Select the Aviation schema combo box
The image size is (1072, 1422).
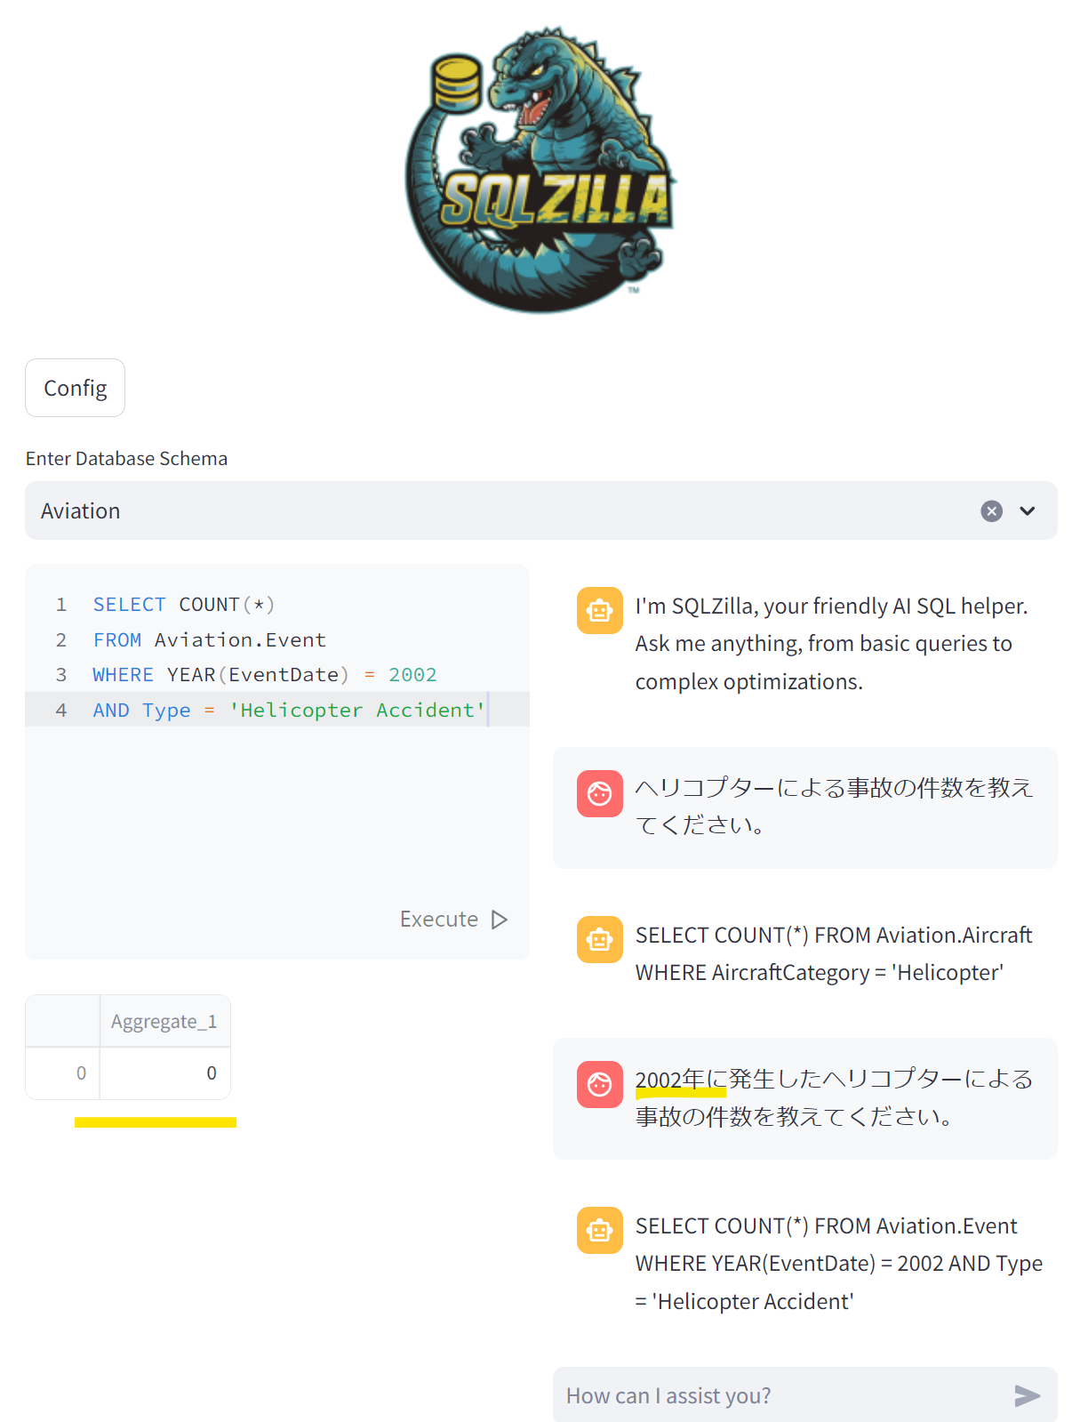(540, 510)
